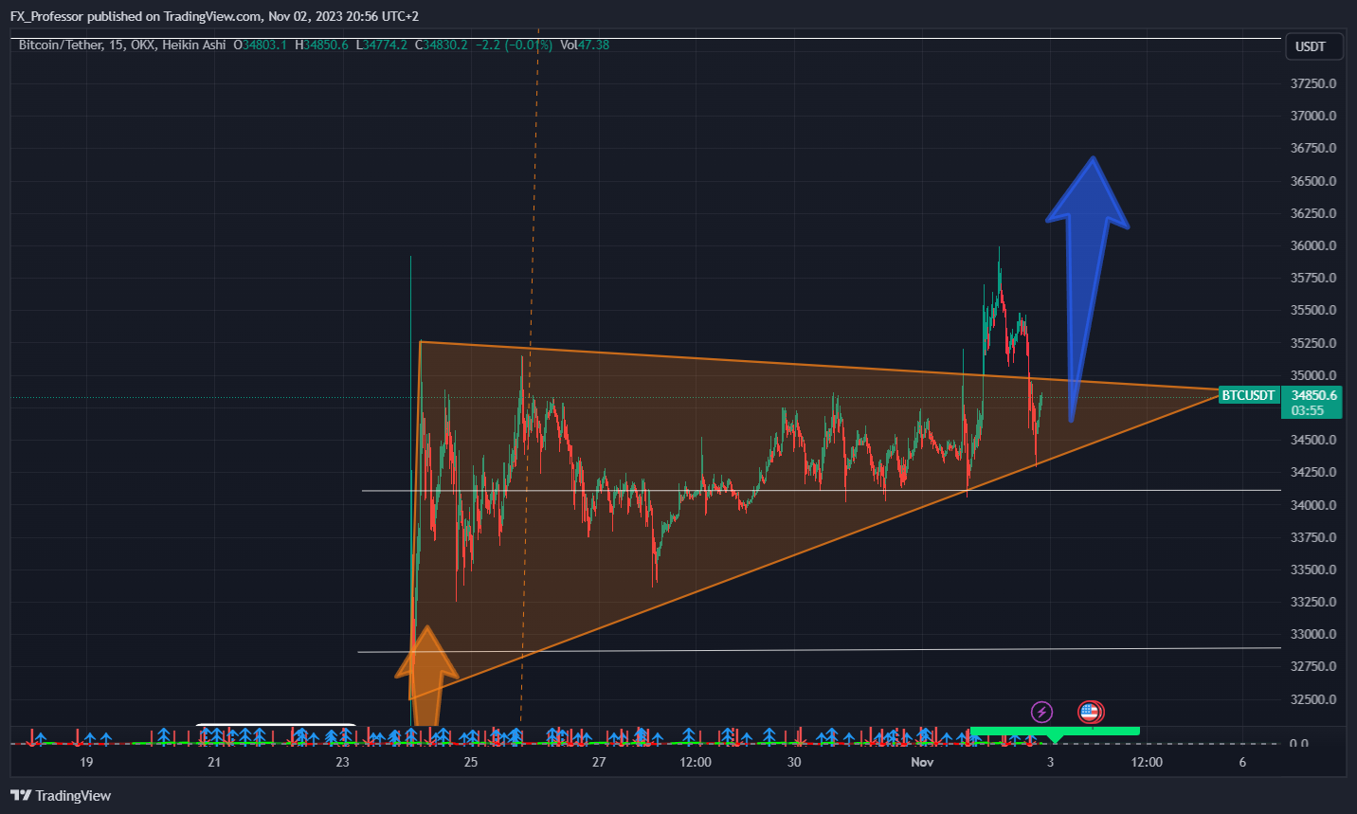The height and width of the screenshot is (814, 1357).
Task: Select the white bracket above date 21-23
Action: pyautogui.click(x=276, y=726)
